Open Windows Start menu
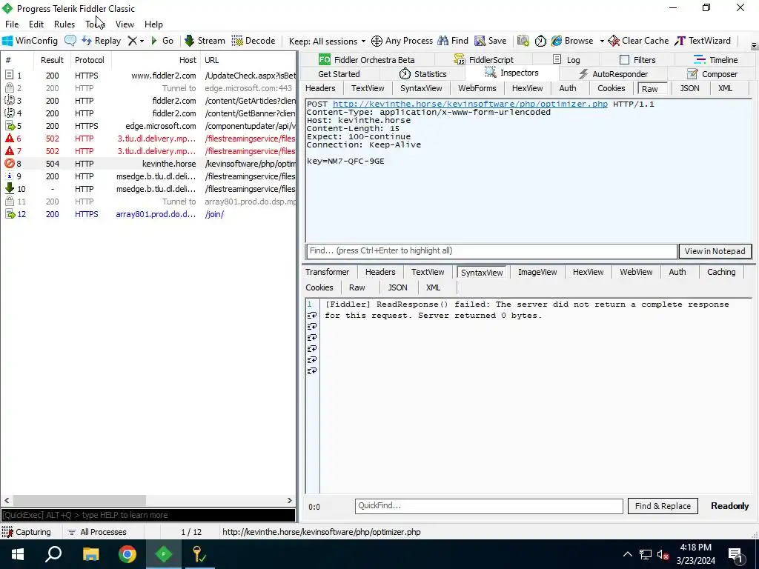The height and width of the screenshot is (569, 759). (18, 554)
